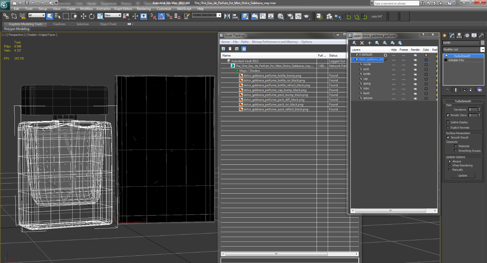Open Render Setup teapot icon

[x=290, y=16]
